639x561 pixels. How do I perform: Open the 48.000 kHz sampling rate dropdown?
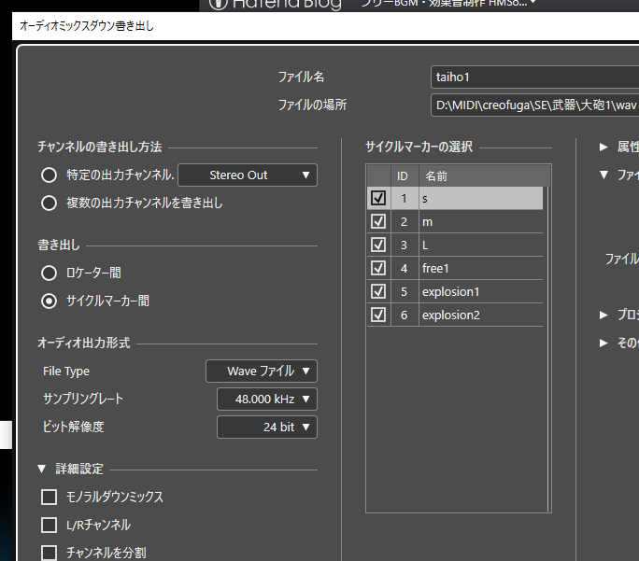tap(267, 399)
